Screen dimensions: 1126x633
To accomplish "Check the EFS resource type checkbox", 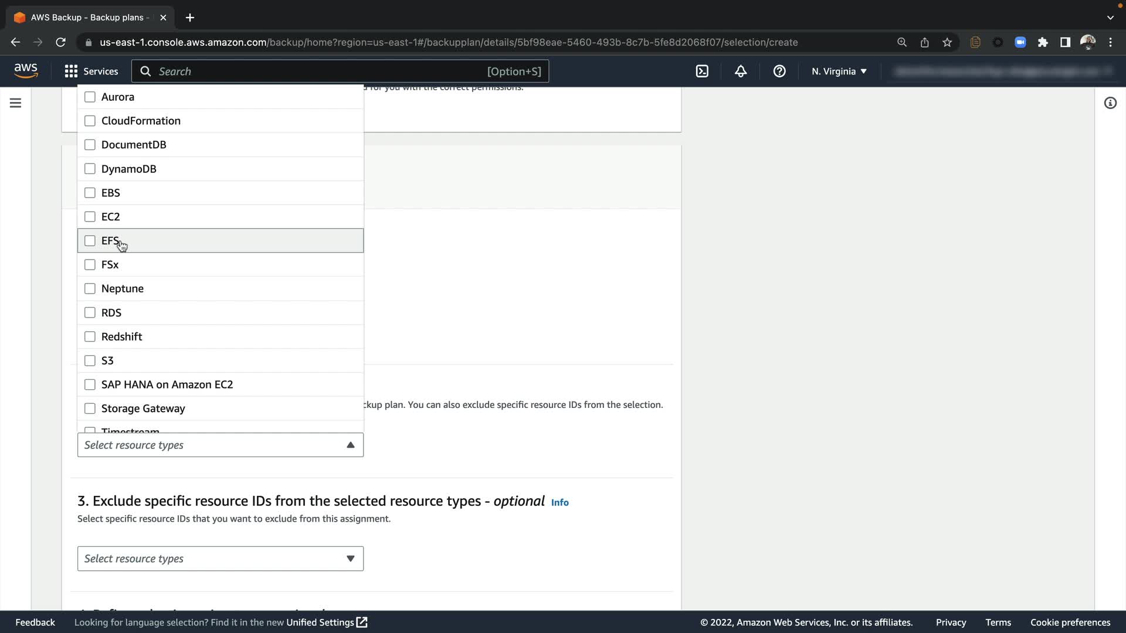I will 90,241.
